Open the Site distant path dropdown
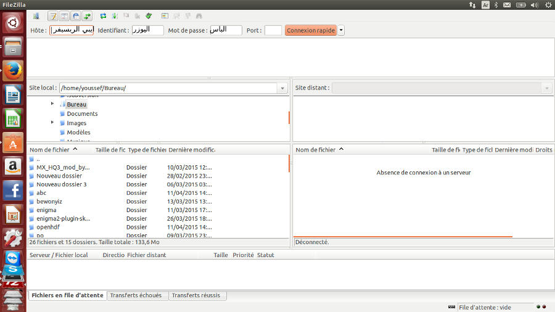This screenshot has width=555, height=312. [x=547, y=88]
